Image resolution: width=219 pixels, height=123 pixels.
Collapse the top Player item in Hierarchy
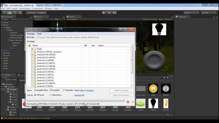(2, 25)
